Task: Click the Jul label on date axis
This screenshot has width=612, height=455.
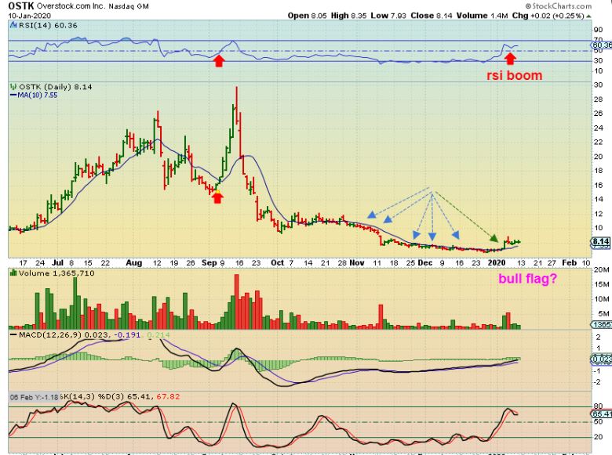Action: (57, 262)
